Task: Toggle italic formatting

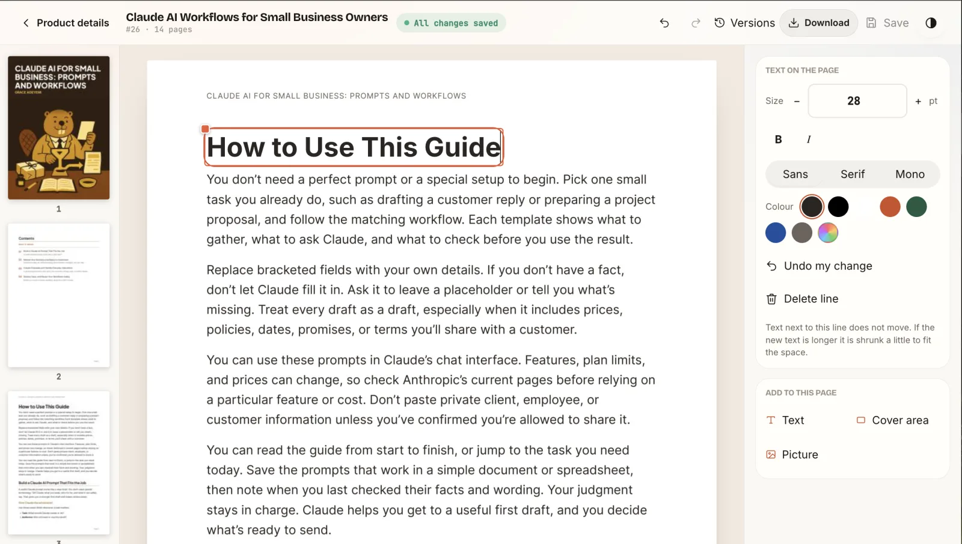Action: (809, 139)
